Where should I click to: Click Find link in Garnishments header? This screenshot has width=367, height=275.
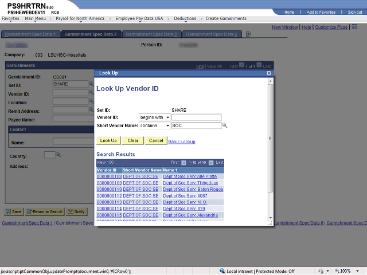200,66
